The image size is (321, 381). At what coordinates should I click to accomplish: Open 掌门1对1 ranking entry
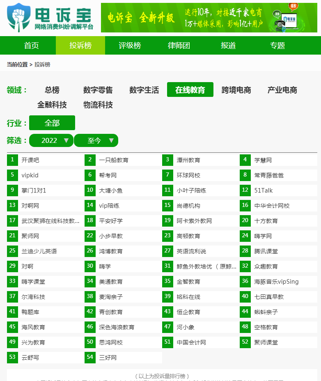[46, 190]
